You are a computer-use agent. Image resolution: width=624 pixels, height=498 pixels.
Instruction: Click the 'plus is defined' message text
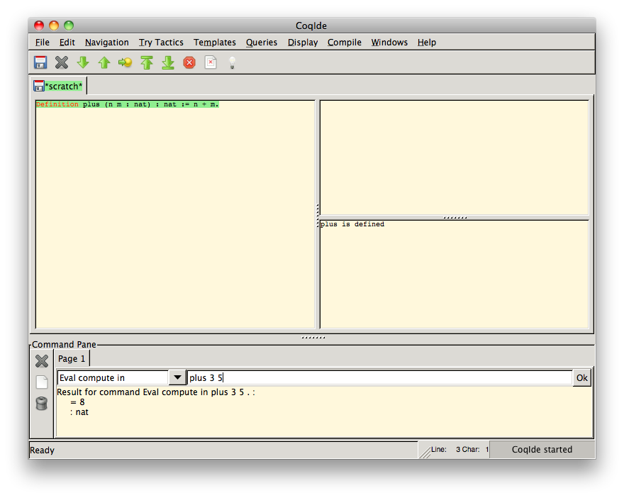(x=352, y=224)
